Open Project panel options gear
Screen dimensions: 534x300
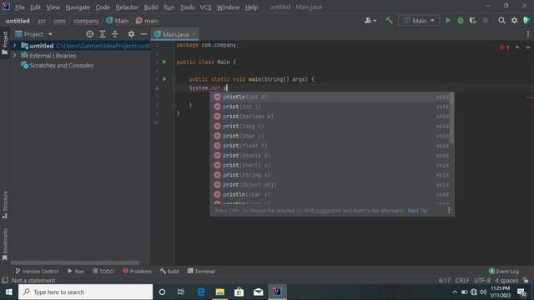(131, 34)
